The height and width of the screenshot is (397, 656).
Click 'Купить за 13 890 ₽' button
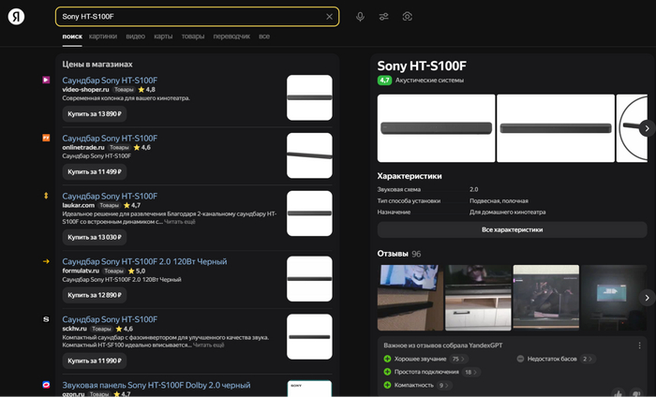tap(94, 113)
